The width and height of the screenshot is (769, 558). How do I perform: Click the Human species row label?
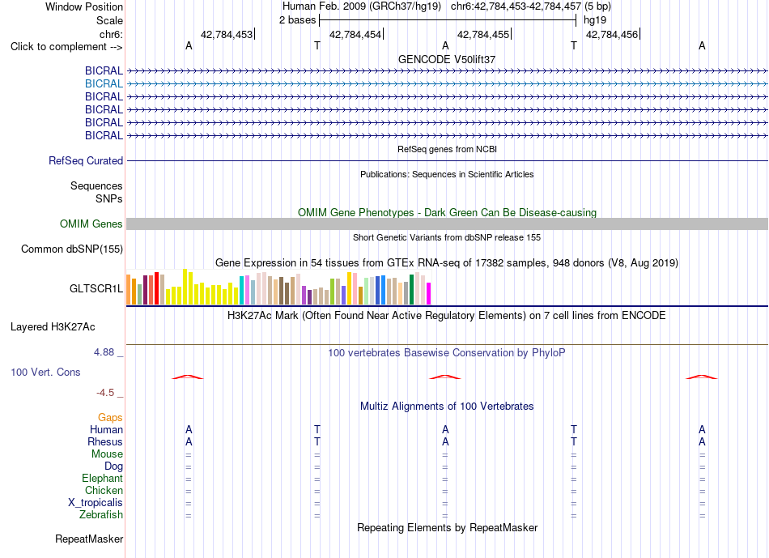pyautogui.click(x=106, y=430)
